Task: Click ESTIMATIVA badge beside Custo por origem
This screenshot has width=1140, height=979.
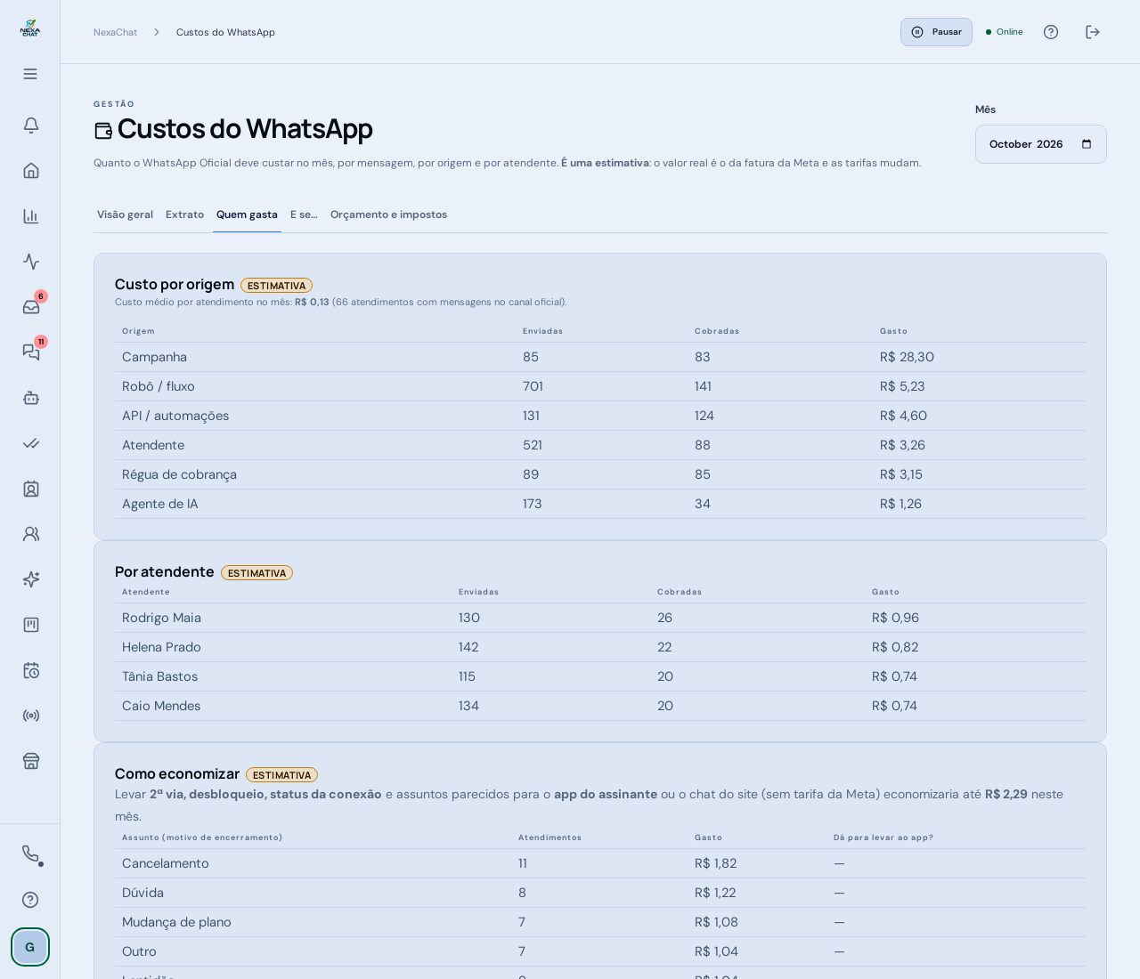Action: 276,286
